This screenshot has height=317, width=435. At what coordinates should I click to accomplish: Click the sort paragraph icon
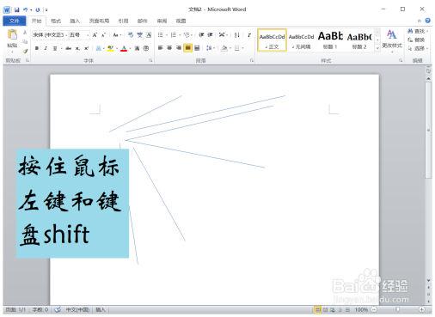click(x=237, y=35)
